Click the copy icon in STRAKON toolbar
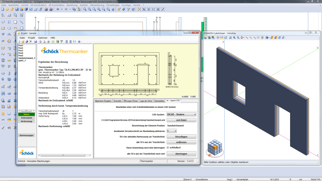The image size is (322, 181). [74, 9]
